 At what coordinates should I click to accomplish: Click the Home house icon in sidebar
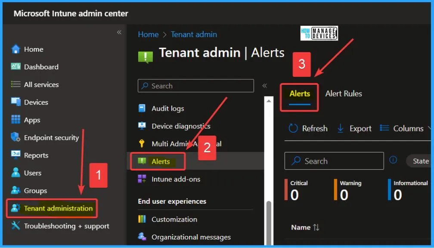click(x=16, y=49)
